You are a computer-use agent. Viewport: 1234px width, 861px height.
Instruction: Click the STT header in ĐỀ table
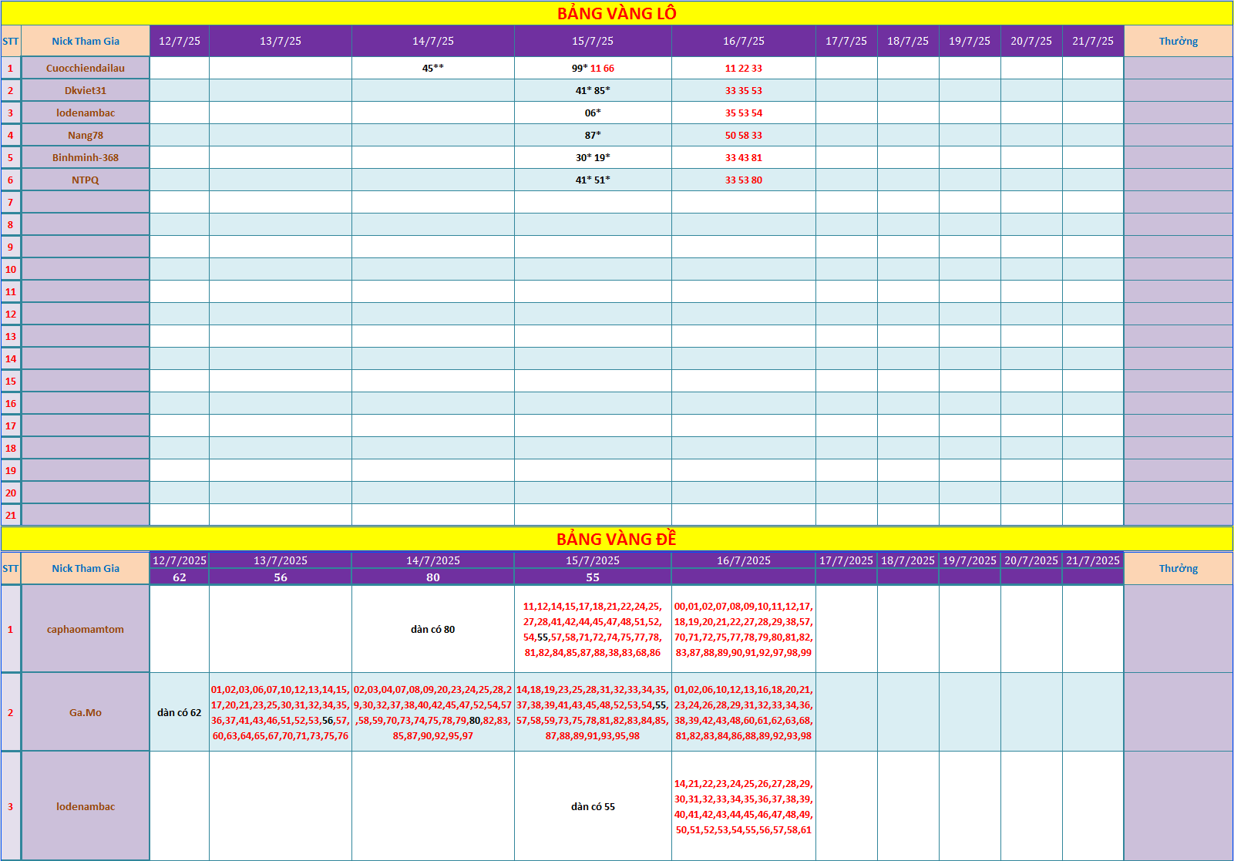click(11, 568)
